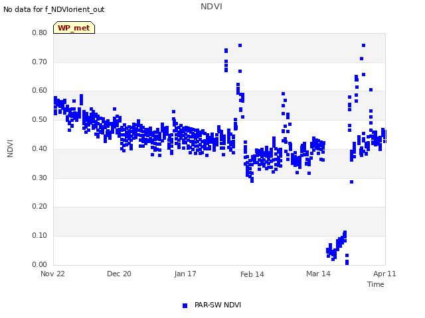This screenshot has height=318, width=425.
Task: Click the Dec 20 x-axis label
Action: 119,274
